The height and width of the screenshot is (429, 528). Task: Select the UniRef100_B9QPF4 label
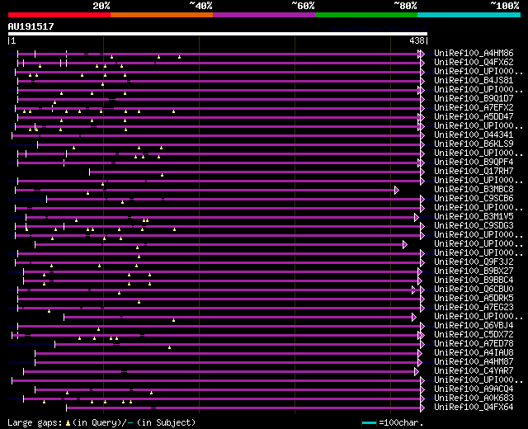[474, 163]
